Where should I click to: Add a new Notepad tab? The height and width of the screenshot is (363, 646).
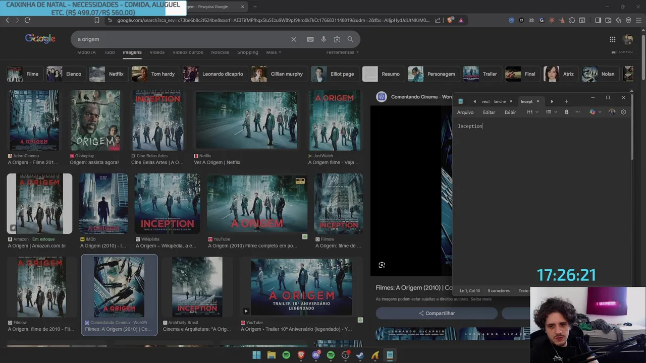pyautogui.click(x=566, y=101)
